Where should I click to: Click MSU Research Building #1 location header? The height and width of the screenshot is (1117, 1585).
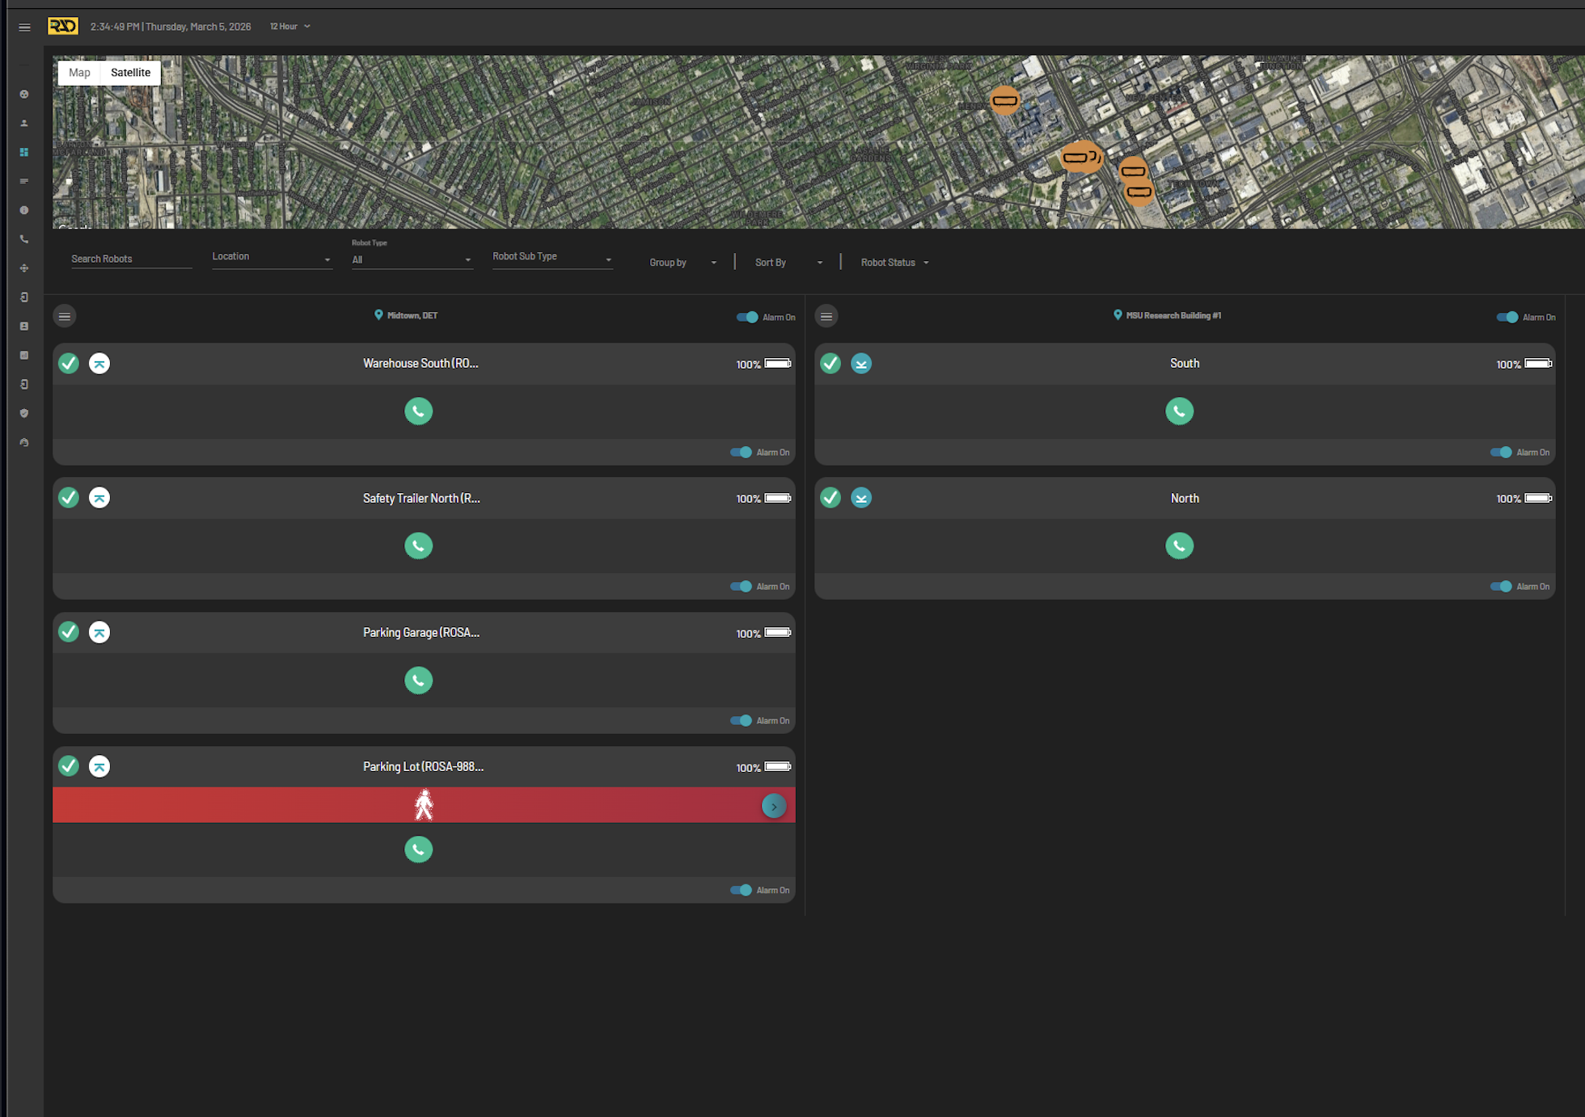click(x=1167, y=315)
